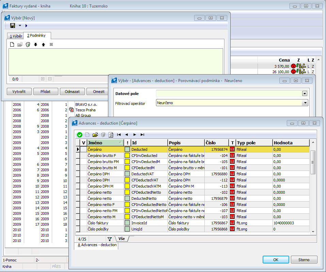Viewport: 326px width, 272px height.
Task: Click the plus expand box under conditions list
Action: coord(43,79)
